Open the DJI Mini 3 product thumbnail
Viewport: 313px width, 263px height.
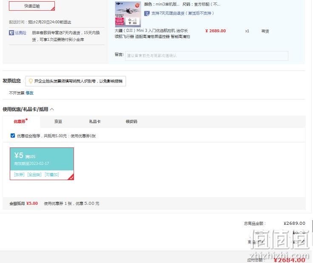128,14
